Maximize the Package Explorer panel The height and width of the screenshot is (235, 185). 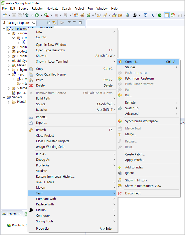(x=80, y=23)
